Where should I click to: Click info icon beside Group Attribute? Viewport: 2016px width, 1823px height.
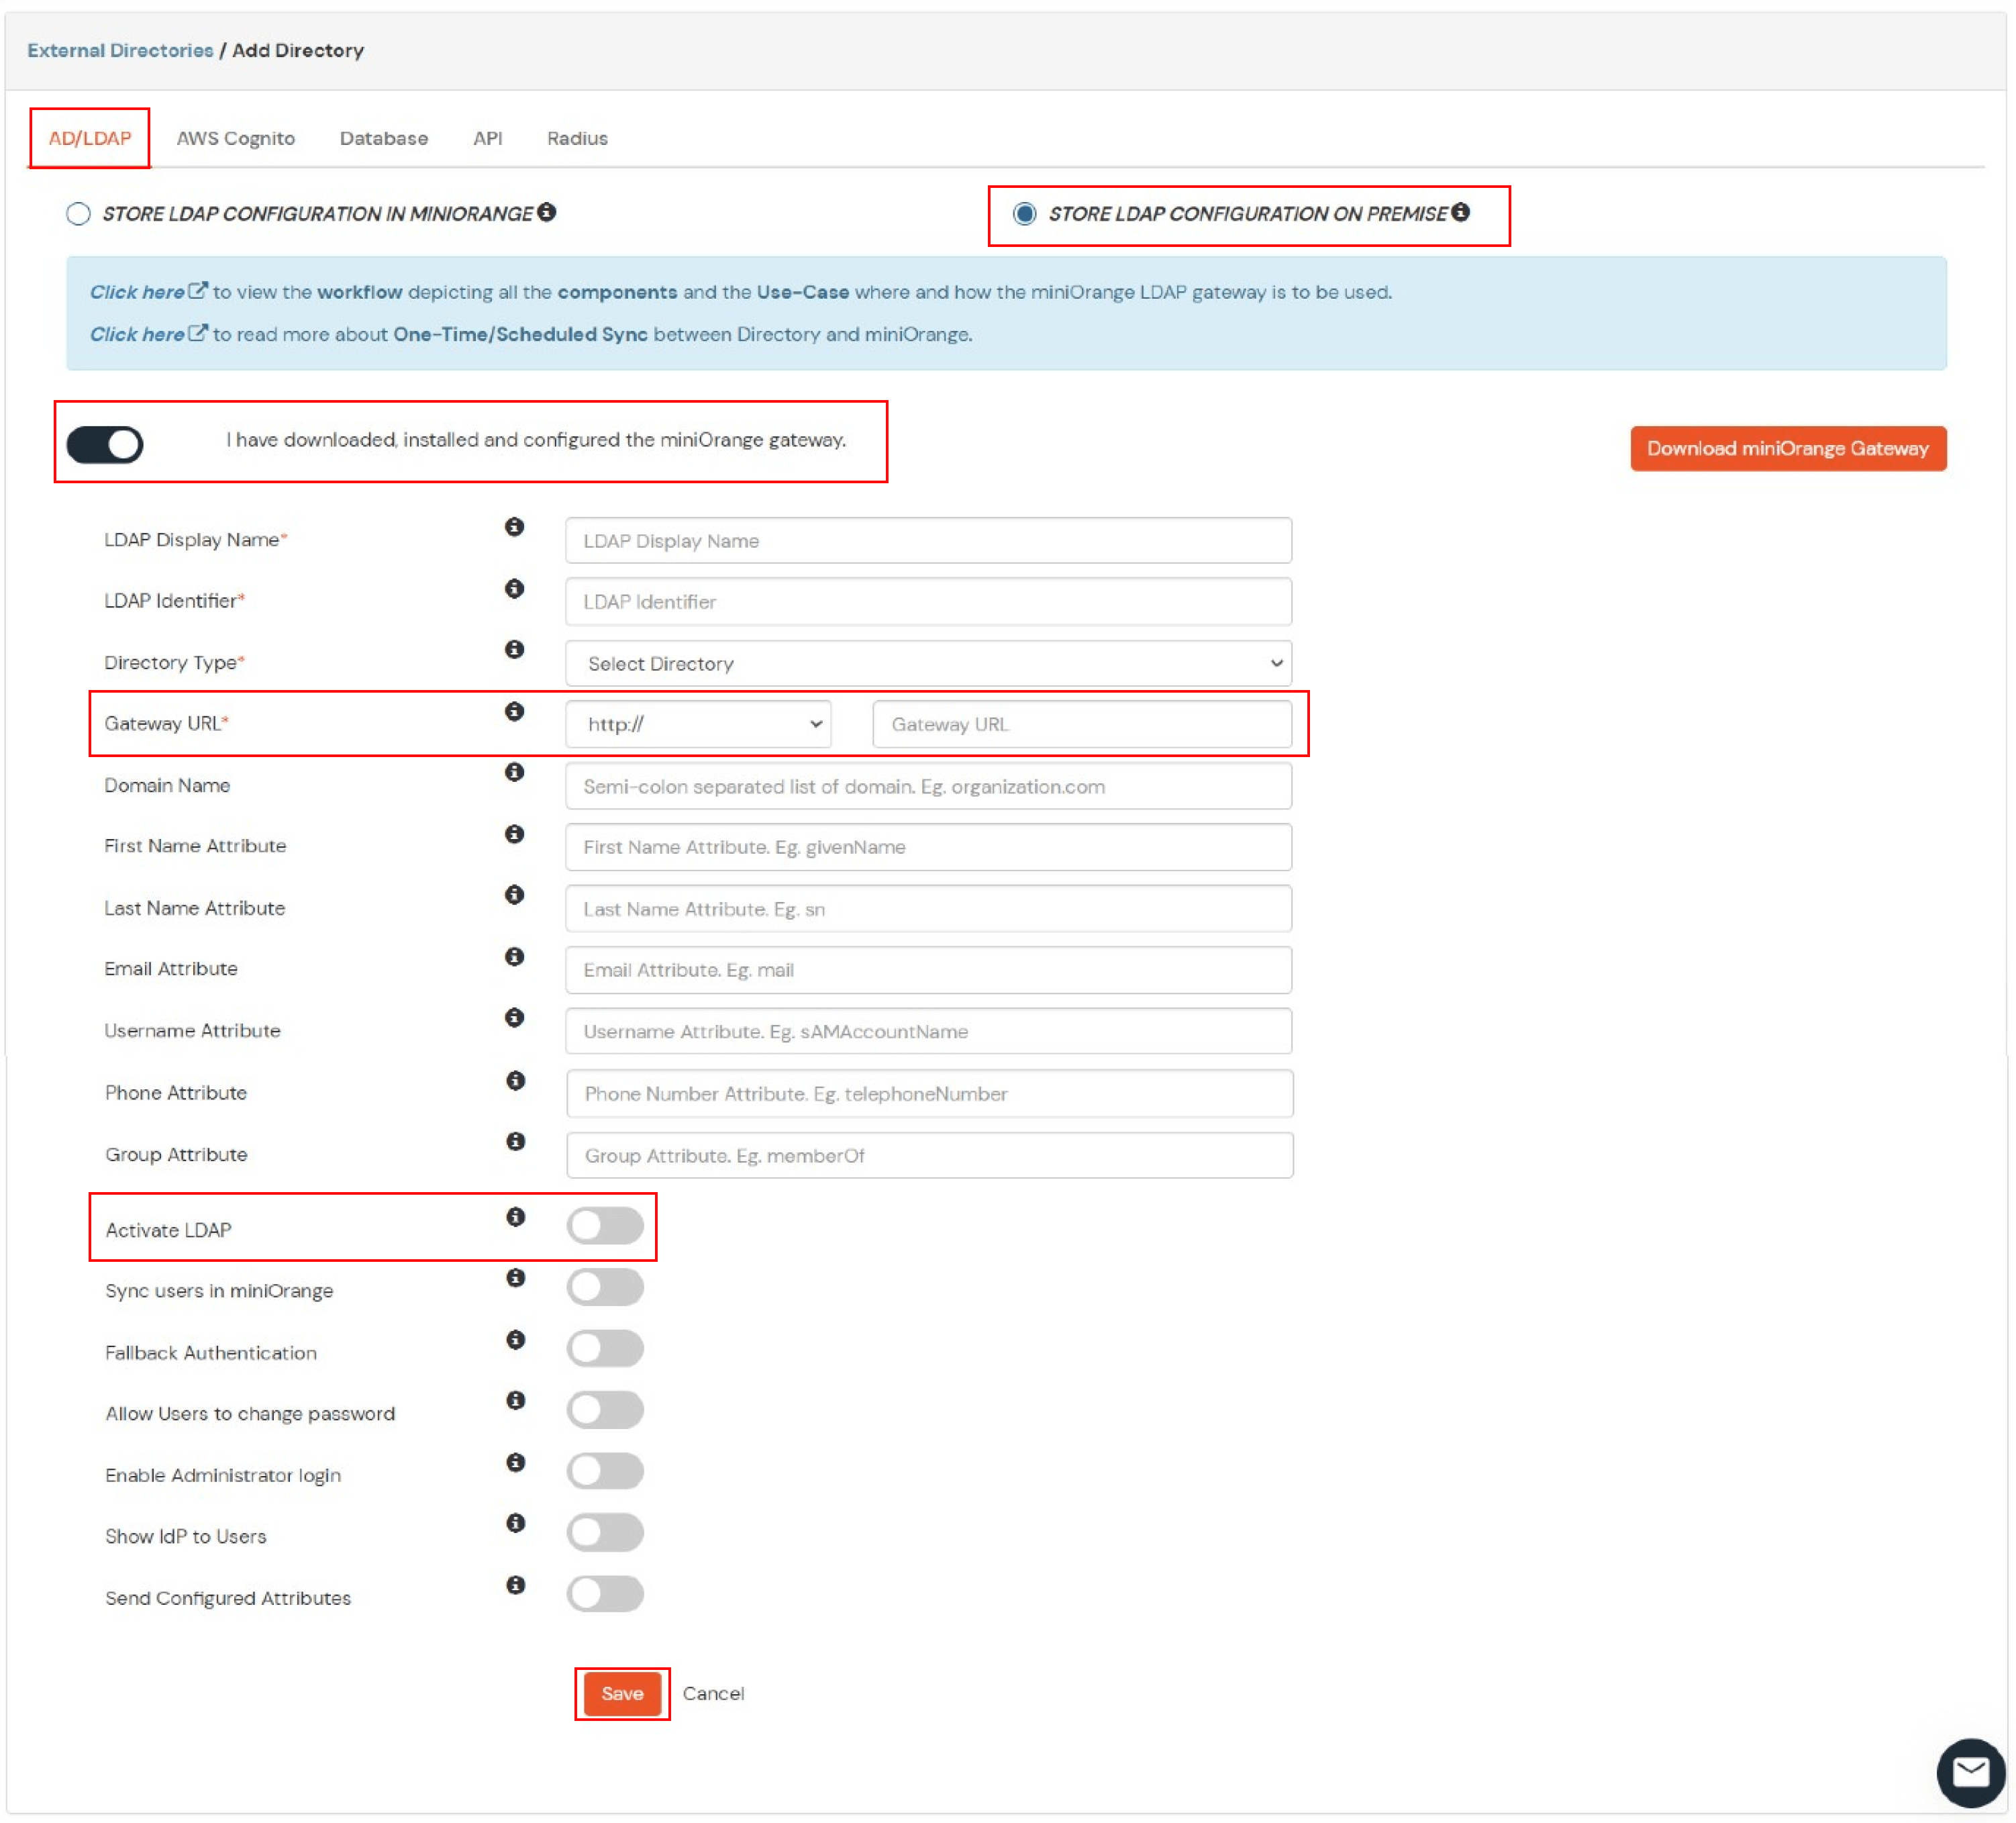[515, 1141]
